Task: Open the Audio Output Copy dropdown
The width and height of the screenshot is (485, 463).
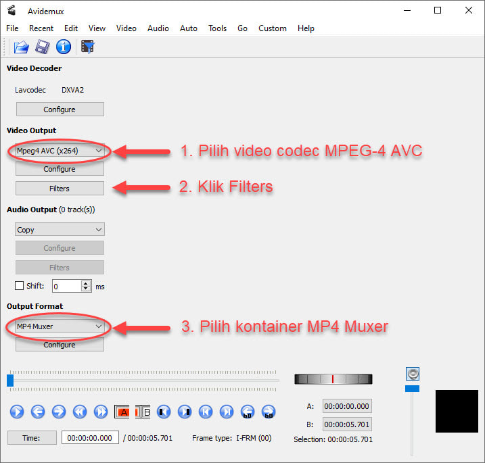Action: pyautogui.click(x=60, y=230)
